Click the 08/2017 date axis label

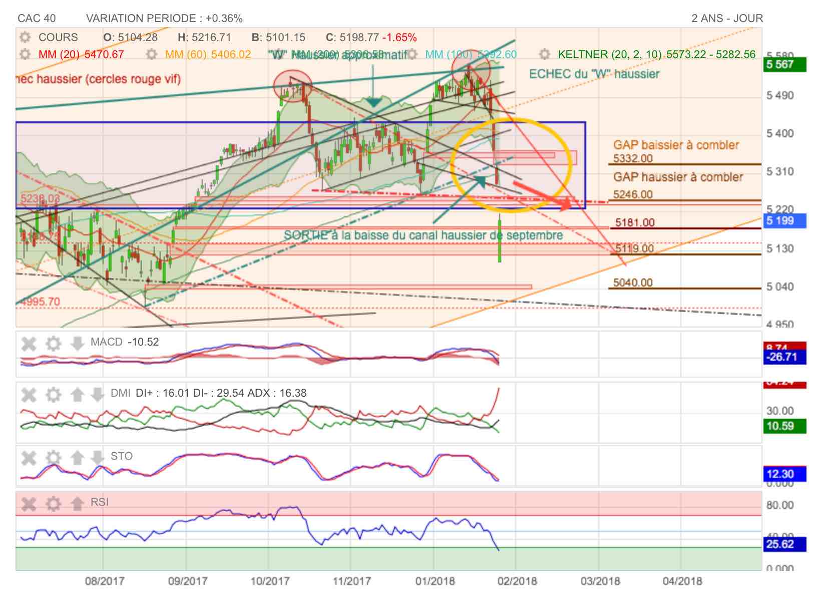105,581
